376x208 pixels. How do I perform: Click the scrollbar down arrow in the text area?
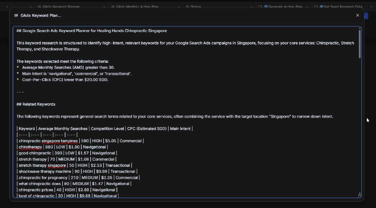click(x=360, y=193)
